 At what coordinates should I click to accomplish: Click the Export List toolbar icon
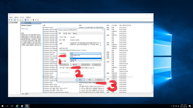pyautogui.click(x=22, y=20)
